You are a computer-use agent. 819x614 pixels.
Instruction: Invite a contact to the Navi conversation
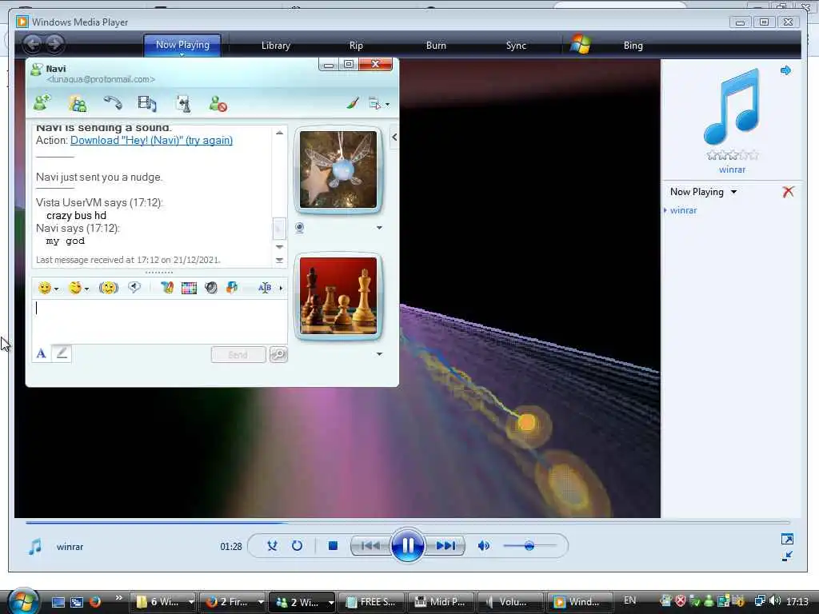(x=42, y=103)
